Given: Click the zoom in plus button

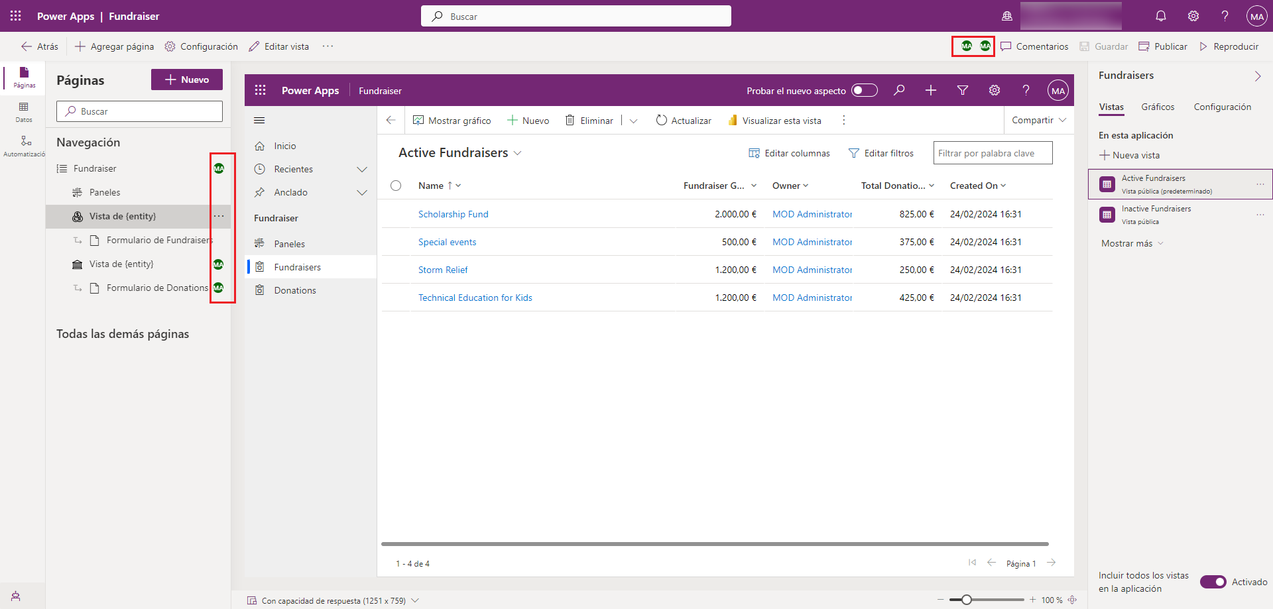Looking at the screenshot, I should tap(1032, 600).
